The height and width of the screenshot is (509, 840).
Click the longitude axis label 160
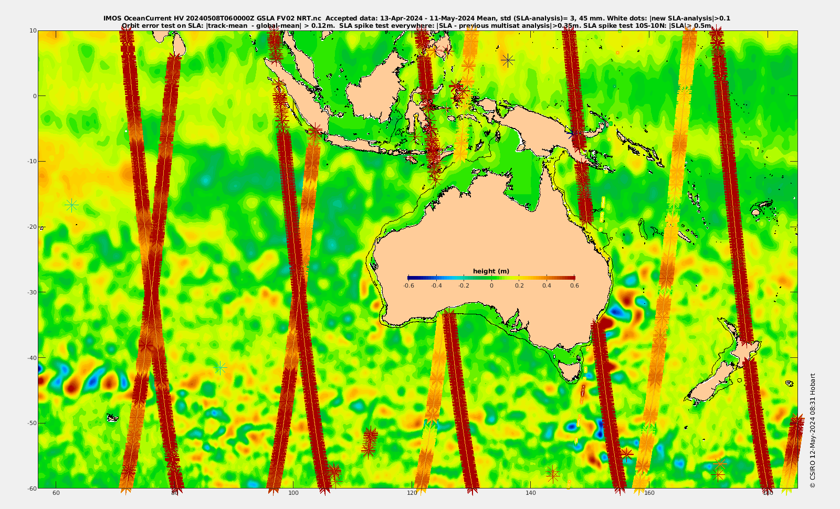point(649,493)
